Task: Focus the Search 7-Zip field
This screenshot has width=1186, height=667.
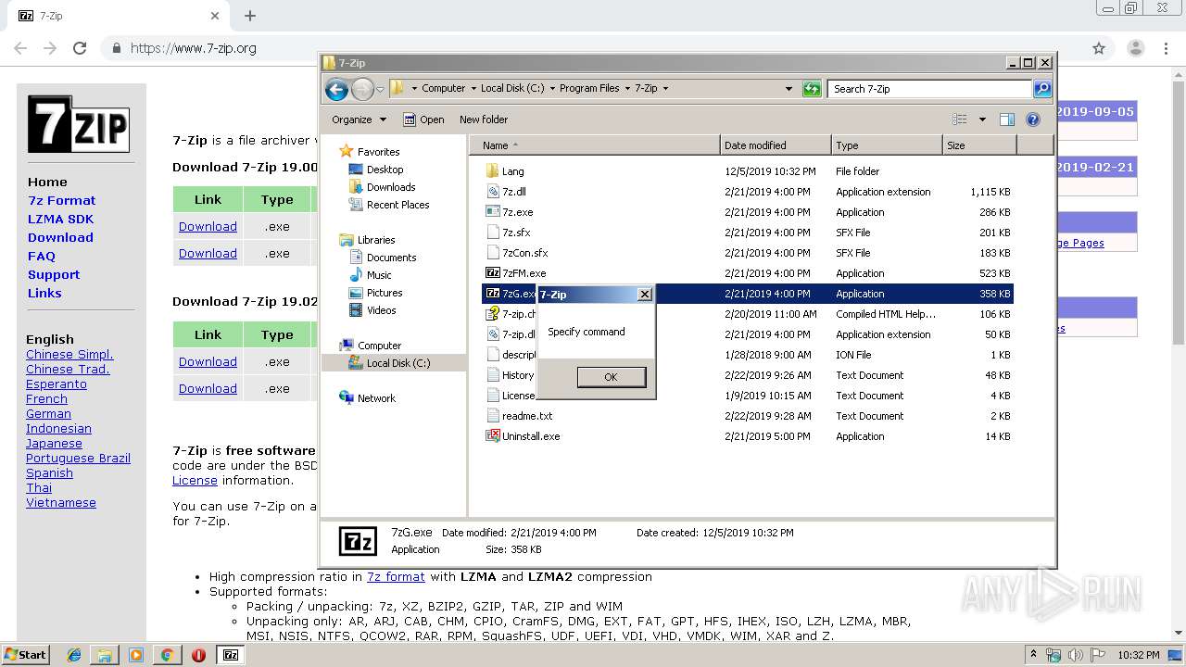Action: [929, 89]
